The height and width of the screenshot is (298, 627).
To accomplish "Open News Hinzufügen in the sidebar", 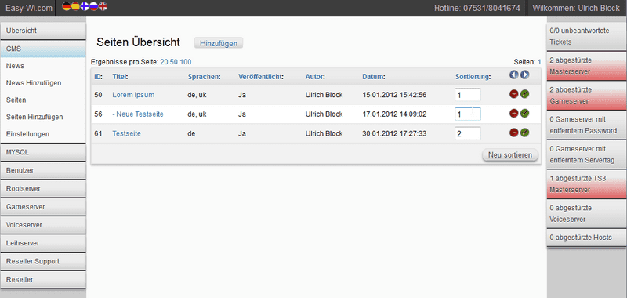I will point(34,83).
